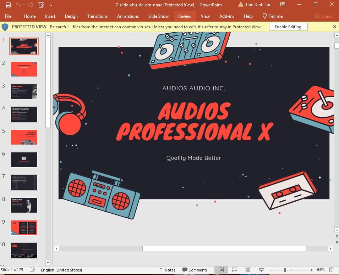The image size is (339, 275).
Task: Click the Save icon in Quick Access Toolbar
Action: (x=8, y=5)
